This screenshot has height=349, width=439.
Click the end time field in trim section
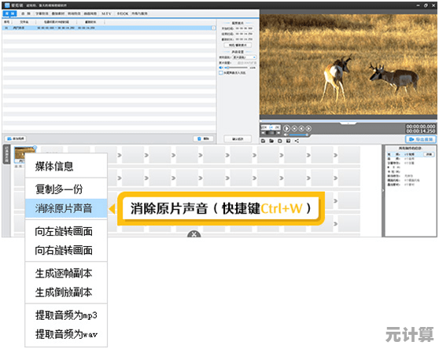click(244, 34)
